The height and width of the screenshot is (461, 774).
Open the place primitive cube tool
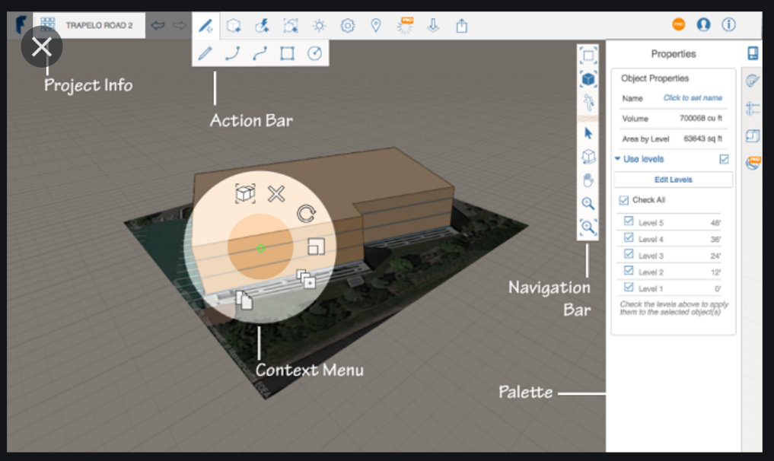234,25
